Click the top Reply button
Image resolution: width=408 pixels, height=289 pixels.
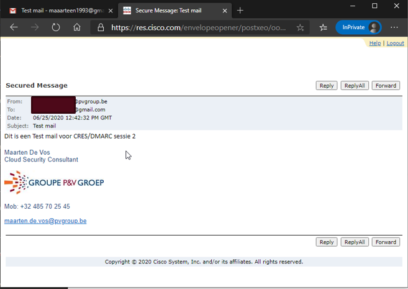(x=326, y=86)
